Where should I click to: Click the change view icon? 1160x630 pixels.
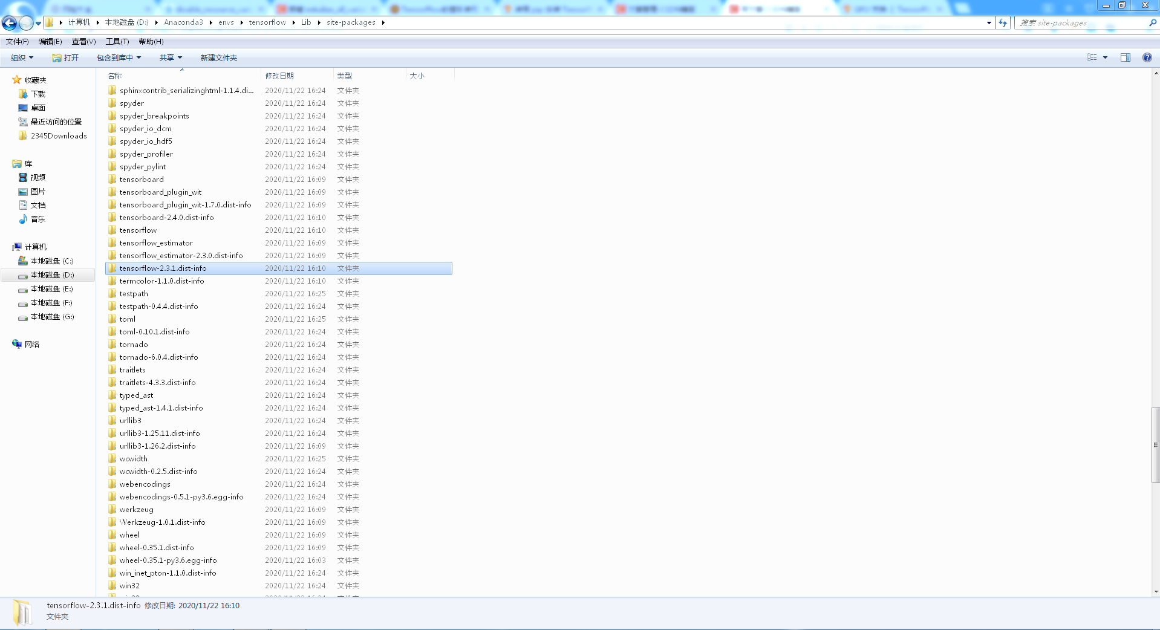1092,57
